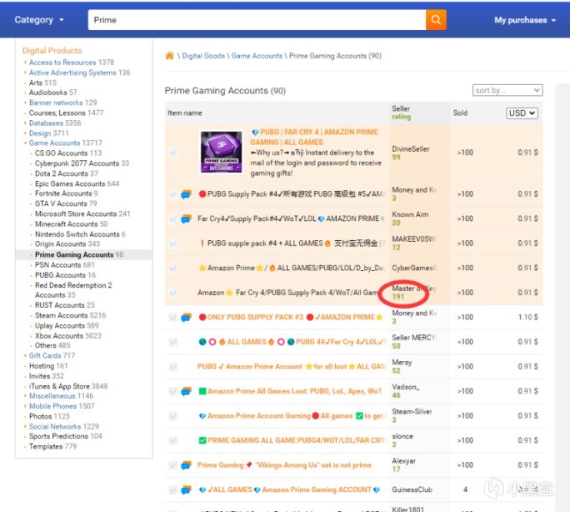Open Design category
The image size is (570, 512).
tap(40, 133)
